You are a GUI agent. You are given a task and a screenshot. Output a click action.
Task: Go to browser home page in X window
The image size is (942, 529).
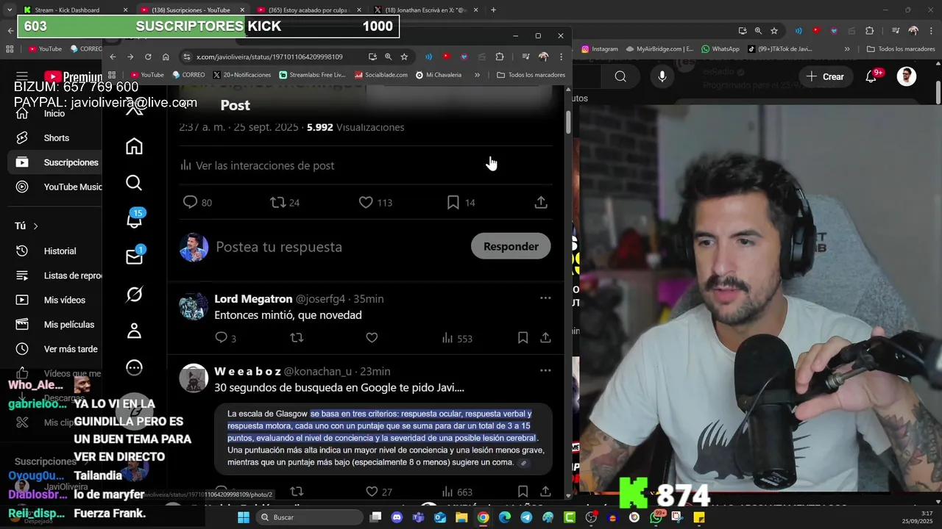tap(166, 57)
